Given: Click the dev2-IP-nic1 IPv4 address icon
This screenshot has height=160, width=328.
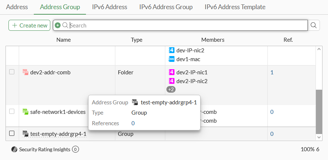Looking at the screenshot, I should [172, 72].
